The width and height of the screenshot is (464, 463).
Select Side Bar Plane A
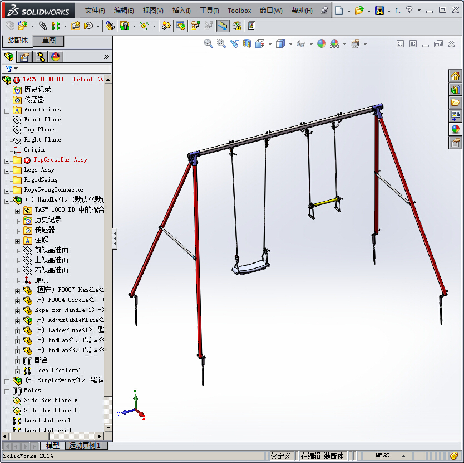(51, 401)
